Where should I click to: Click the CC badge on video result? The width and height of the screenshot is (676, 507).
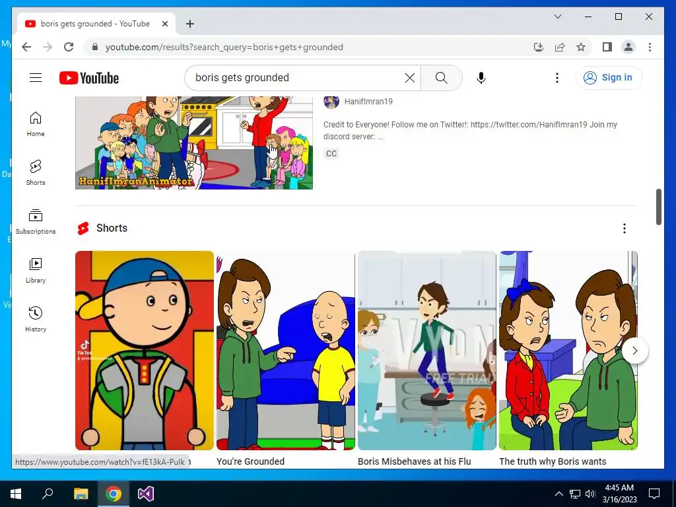pos(331,153)
